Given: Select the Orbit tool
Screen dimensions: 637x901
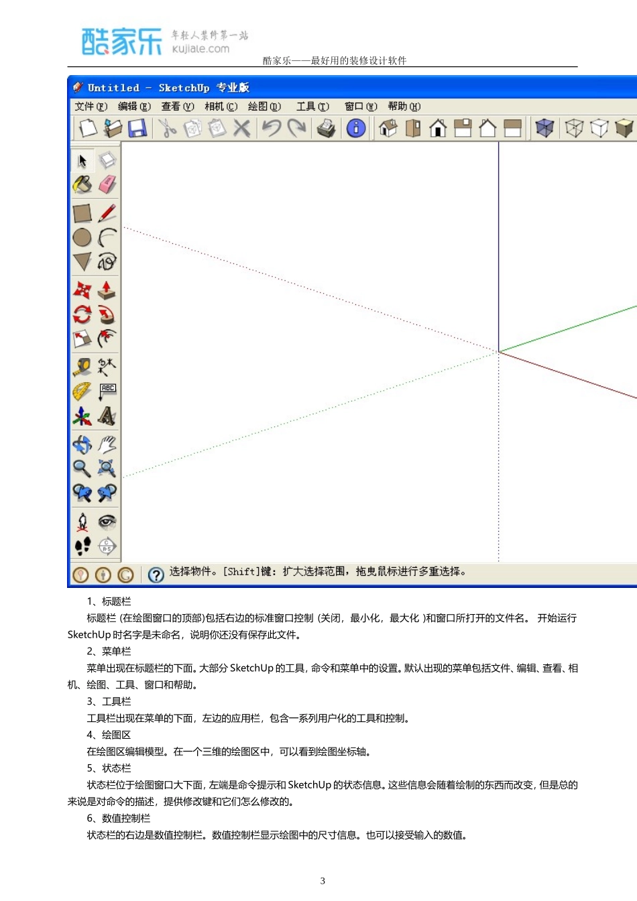Looking at the screenshot, I should pos(82,444).
